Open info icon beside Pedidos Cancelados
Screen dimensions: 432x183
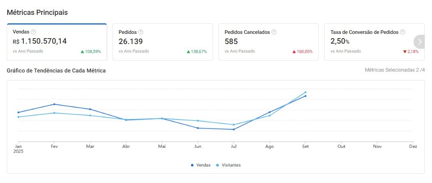274,32
